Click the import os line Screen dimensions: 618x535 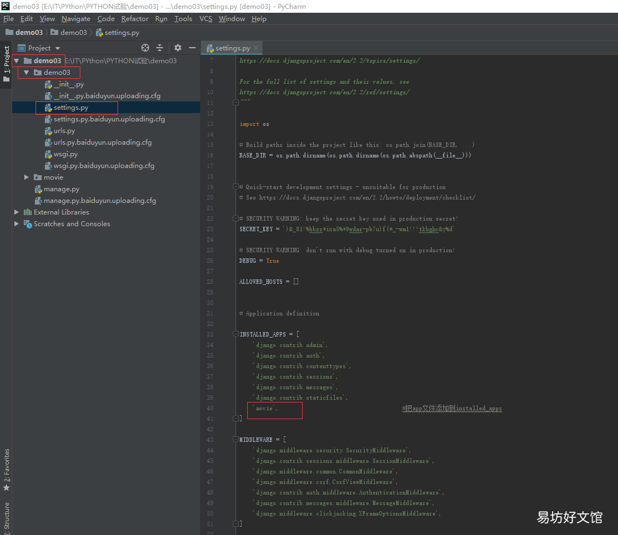(x=254, y=124)
